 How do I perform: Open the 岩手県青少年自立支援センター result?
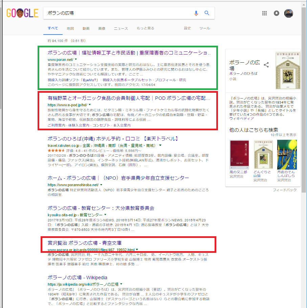point(118,178)
